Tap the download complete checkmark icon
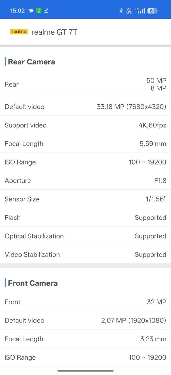The image size is (171, 375). pyautogui.click(x=46, y=11)
